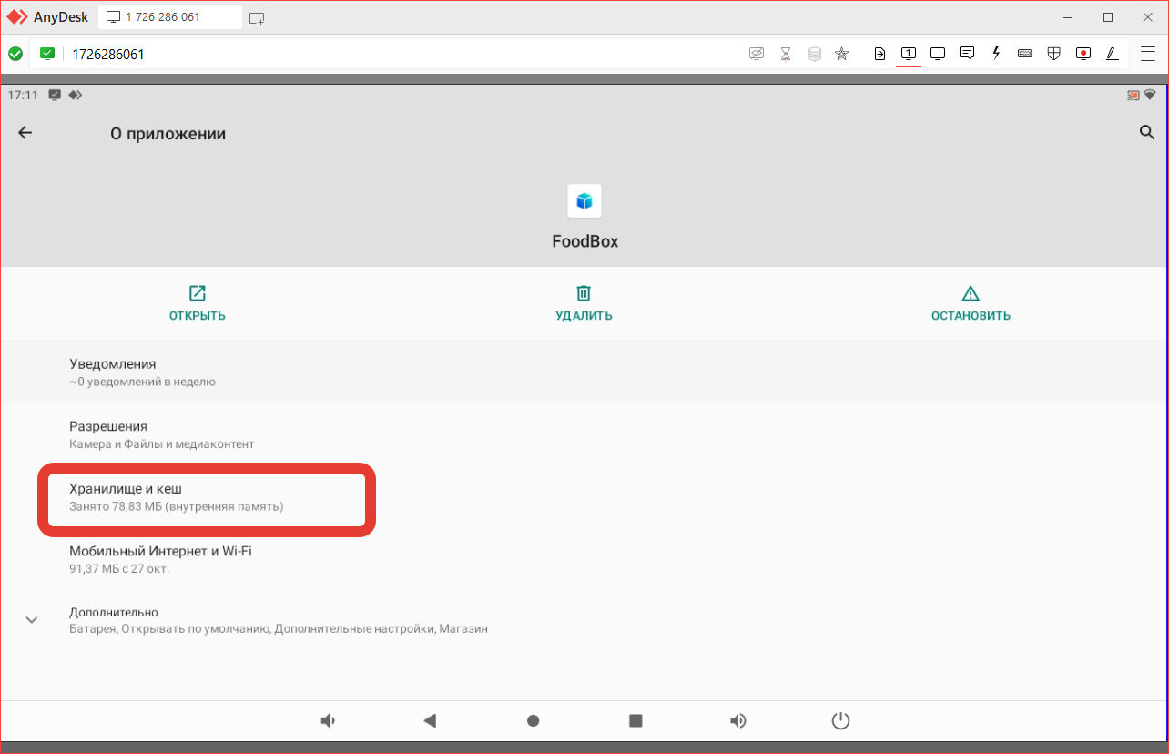
Task: Open Уведомления settings row
Action: (584, 372)
